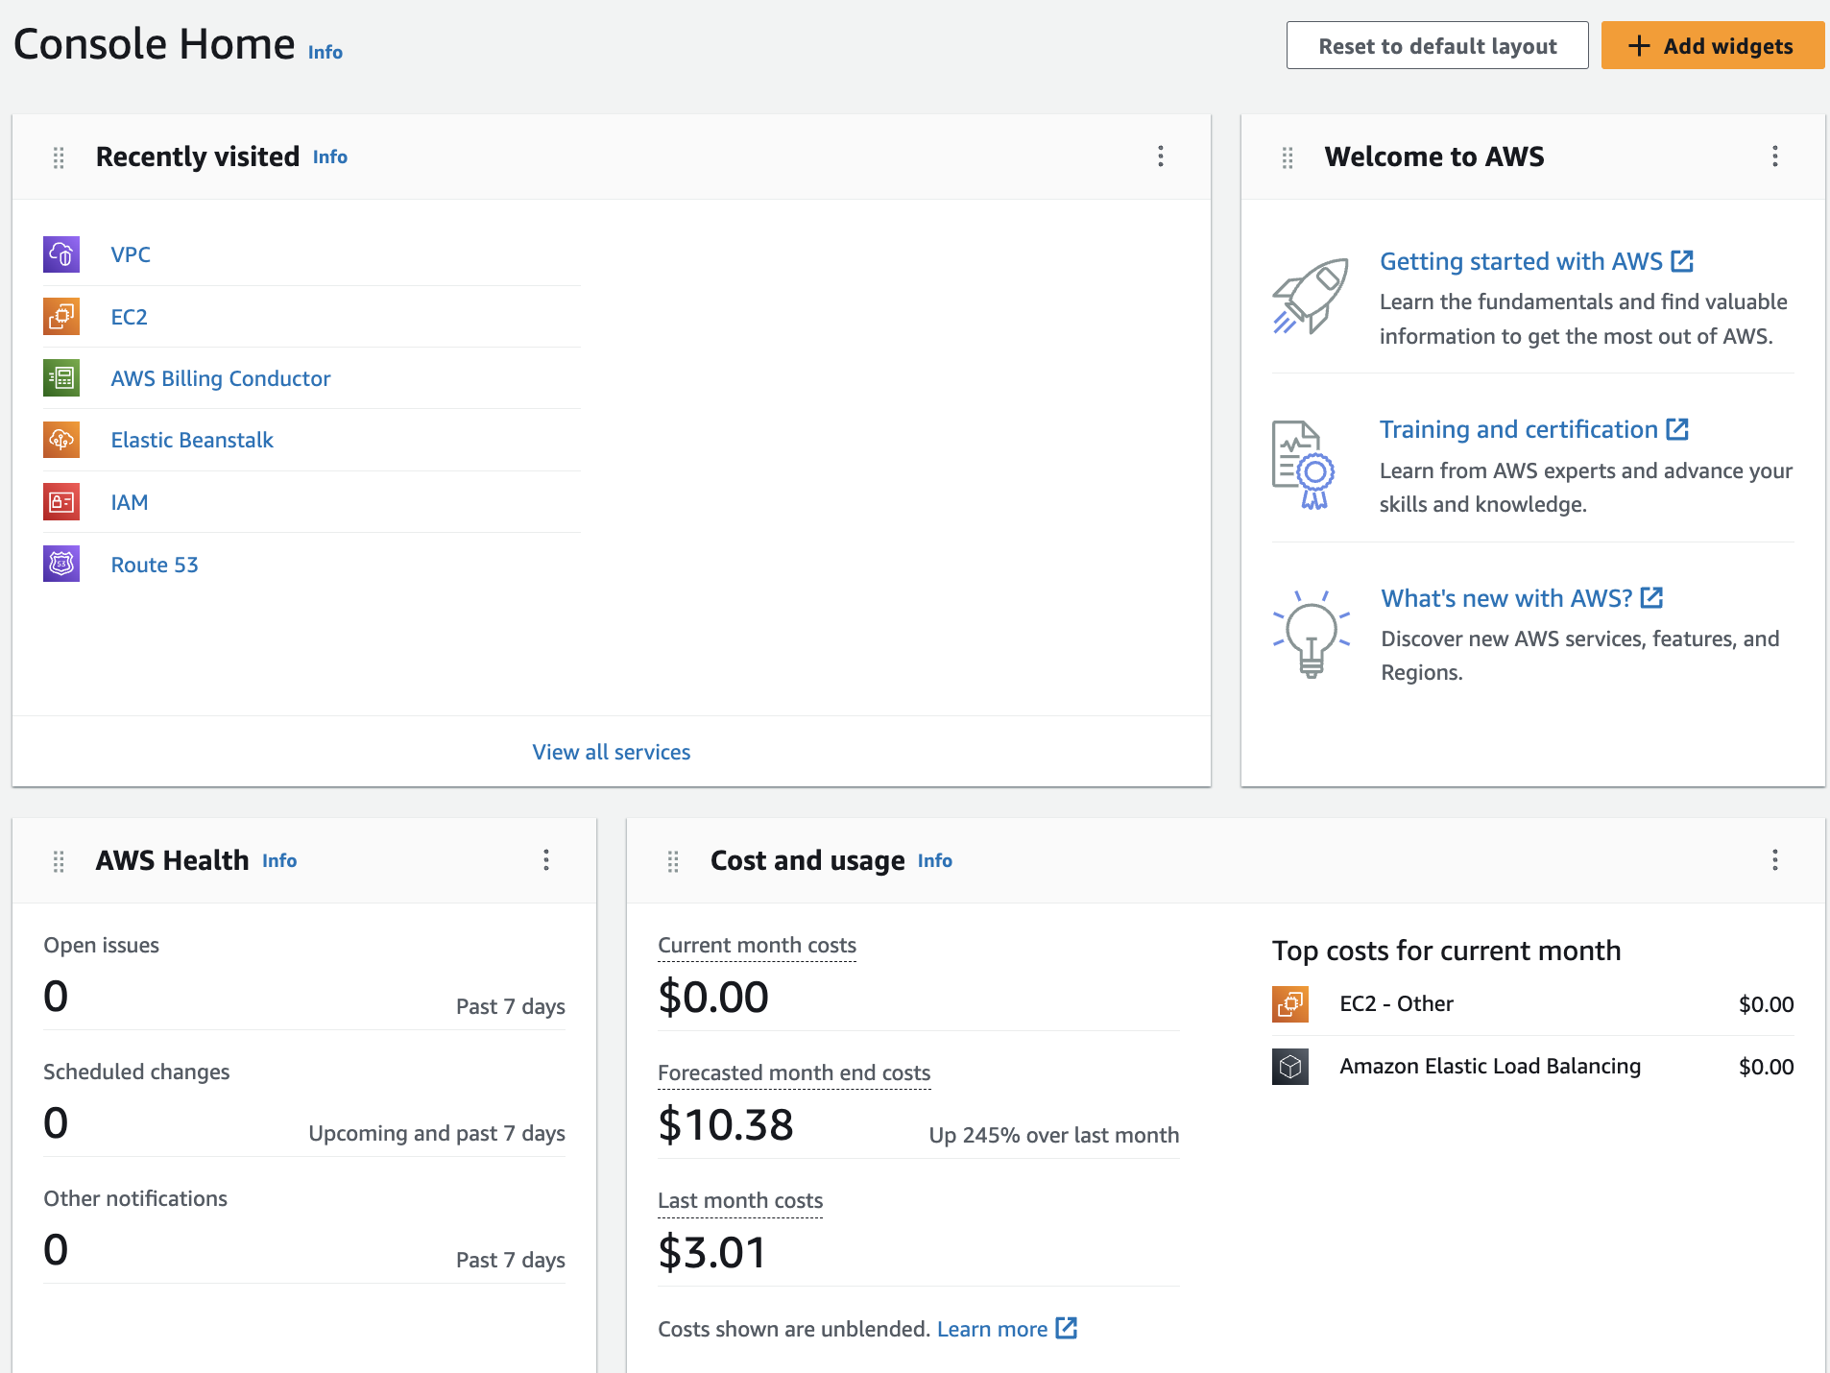Grab the Recently visited widget drag handle
Viewport: 1830px width, 1373px height.
pos(59,157)
